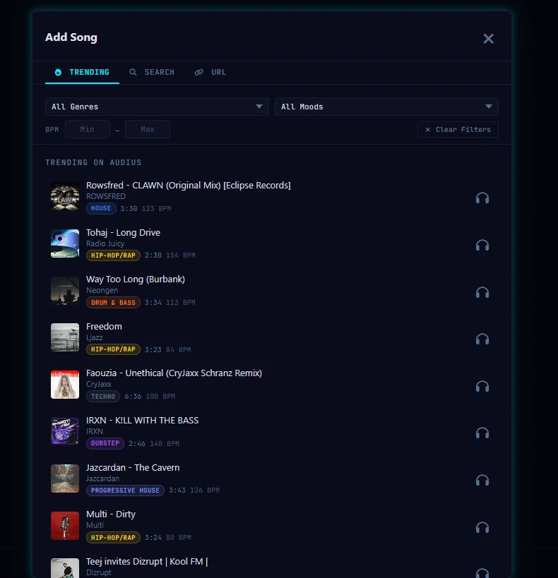Preview Multi - Dirty headphones icon
The height and width of the screenshot is (578, 558).
pos(482,527)
